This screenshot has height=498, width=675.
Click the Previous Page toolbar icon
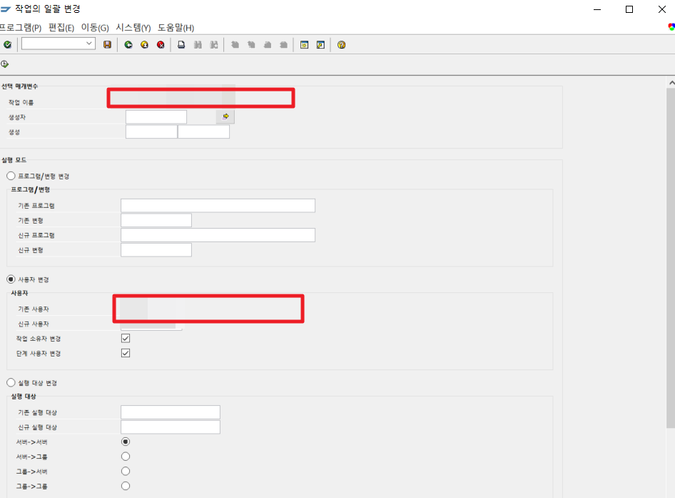click(251, 44)
